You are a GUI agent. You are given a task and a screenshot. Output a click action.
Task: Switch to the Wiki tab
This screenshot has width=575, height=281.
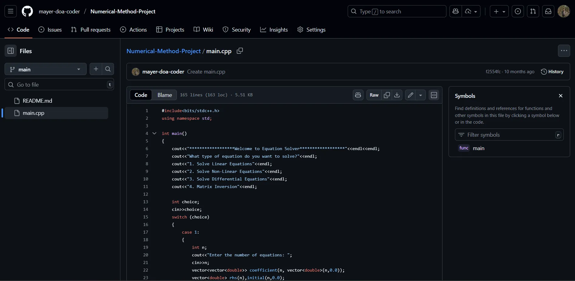(x=203, y=30)
